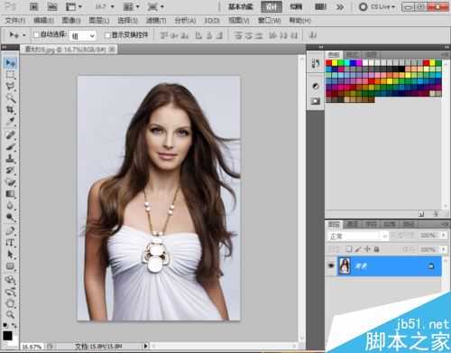The image size is (451, 353).
Task: Select the Move tool in the toolbox
Action: 11,63
